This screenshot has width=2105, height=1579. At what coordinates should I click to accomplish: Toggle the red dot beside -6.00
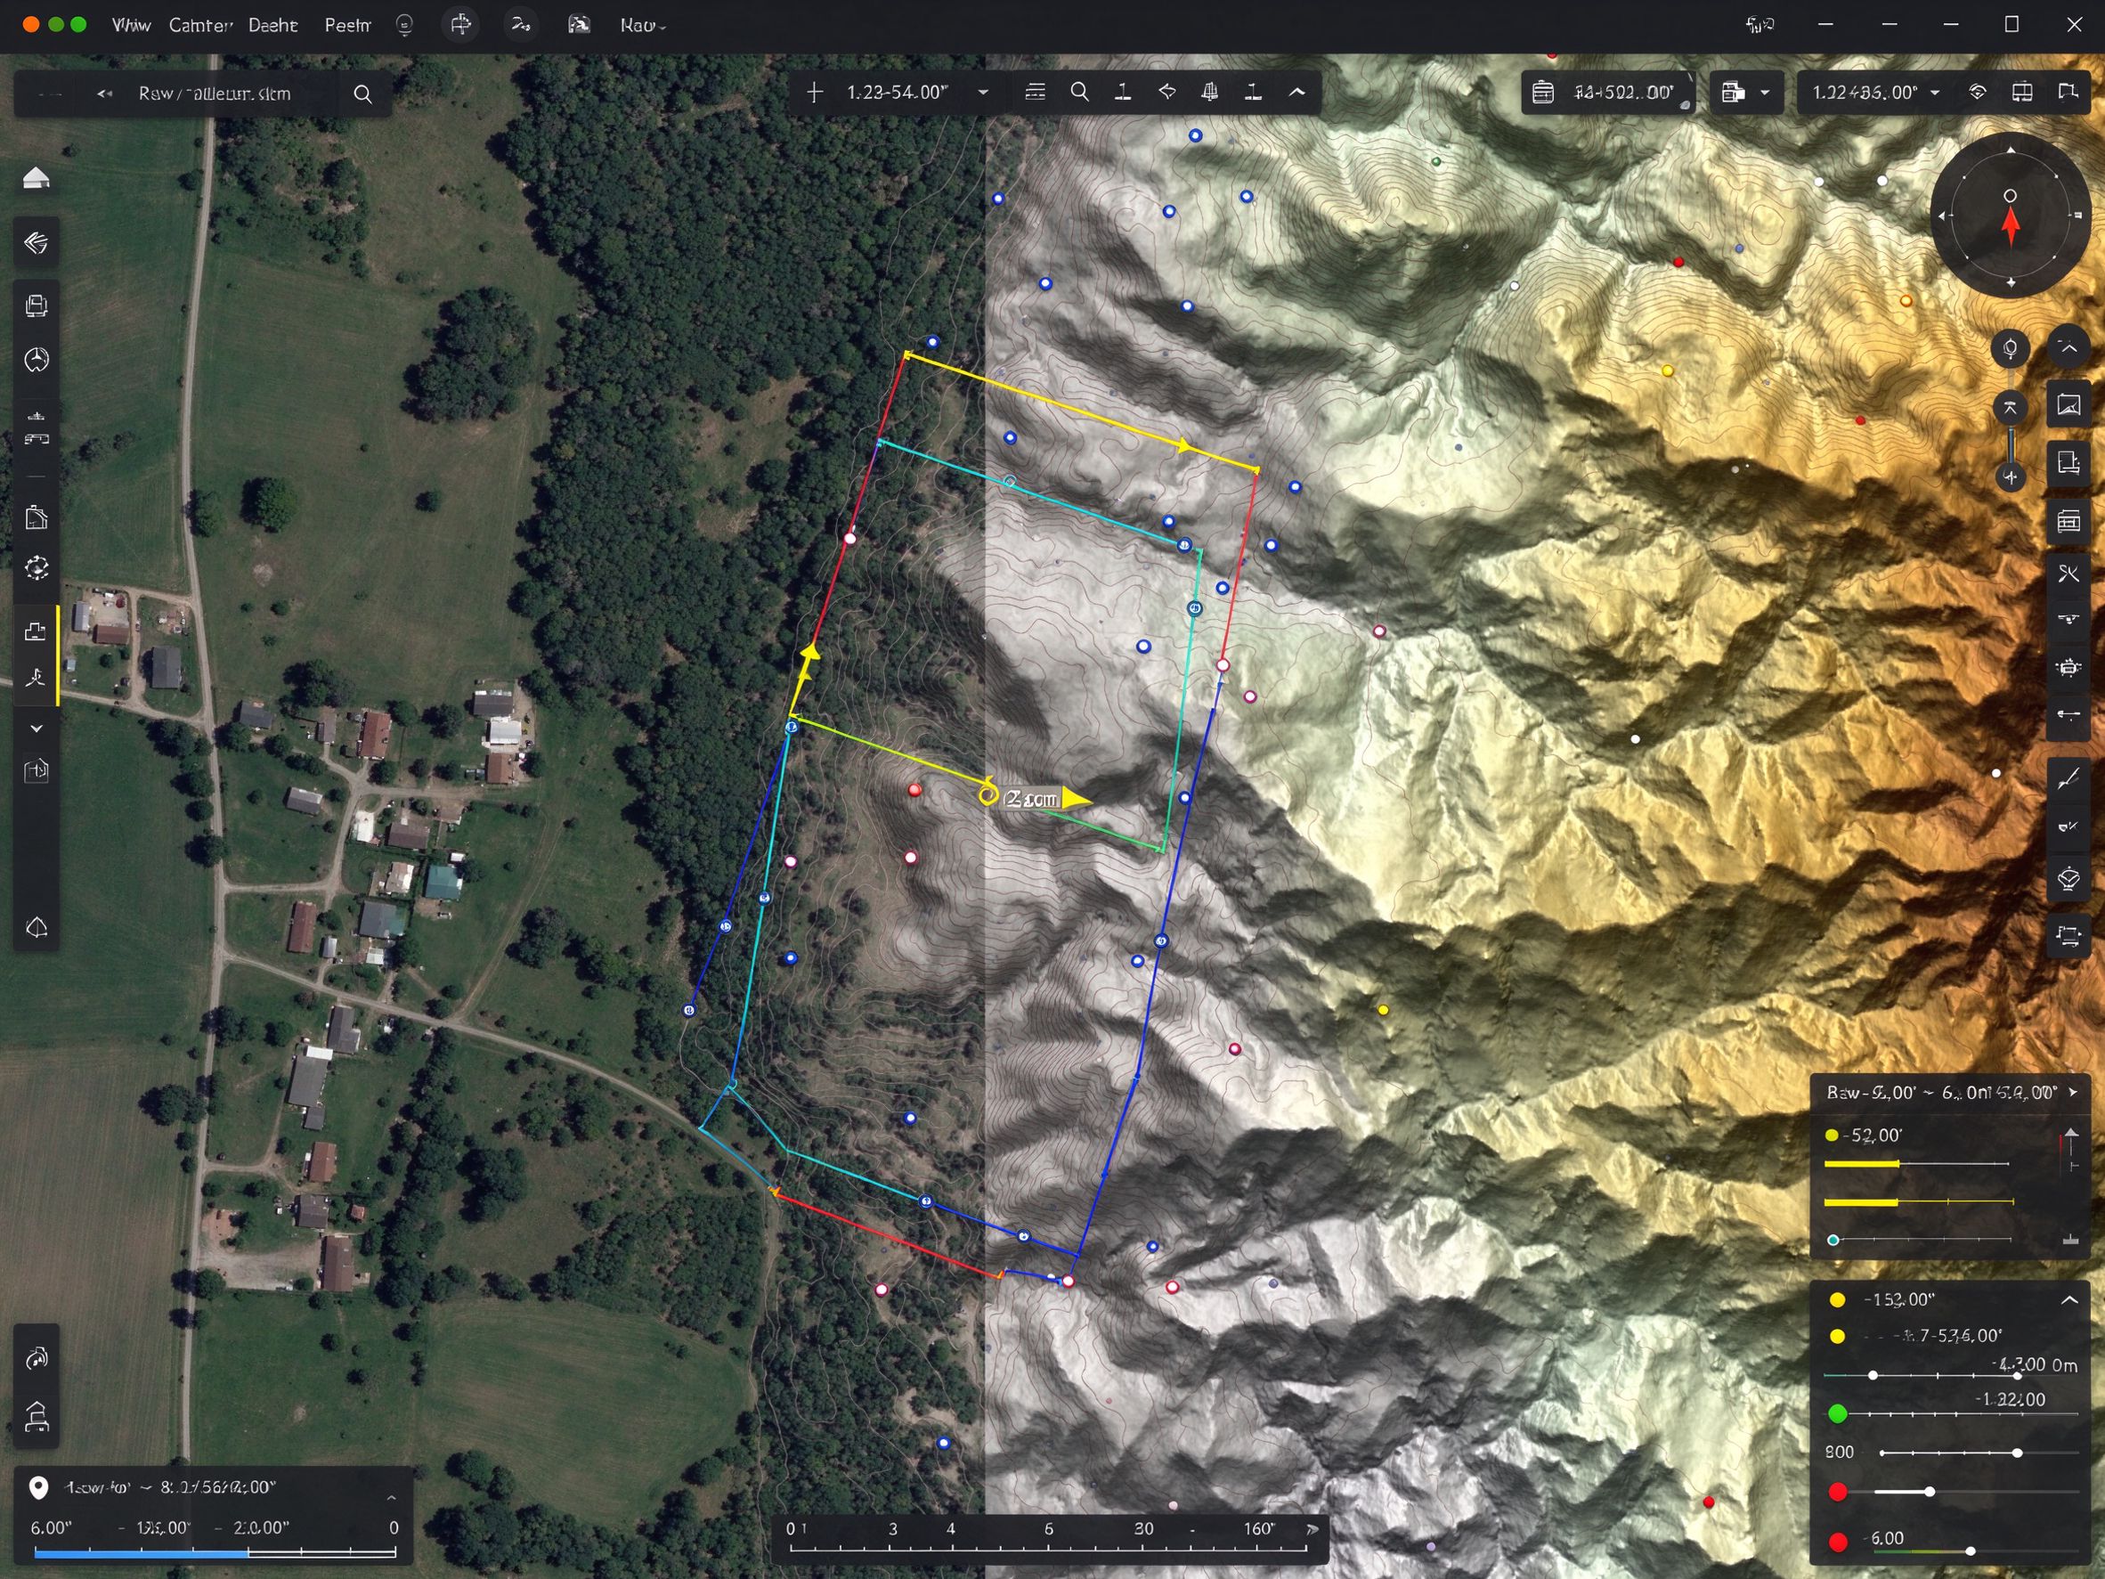1839,1541
